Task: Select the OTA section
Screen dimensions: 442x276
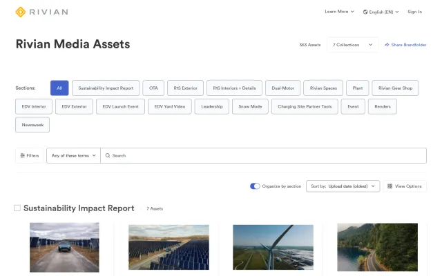Action: coord(153,88)
